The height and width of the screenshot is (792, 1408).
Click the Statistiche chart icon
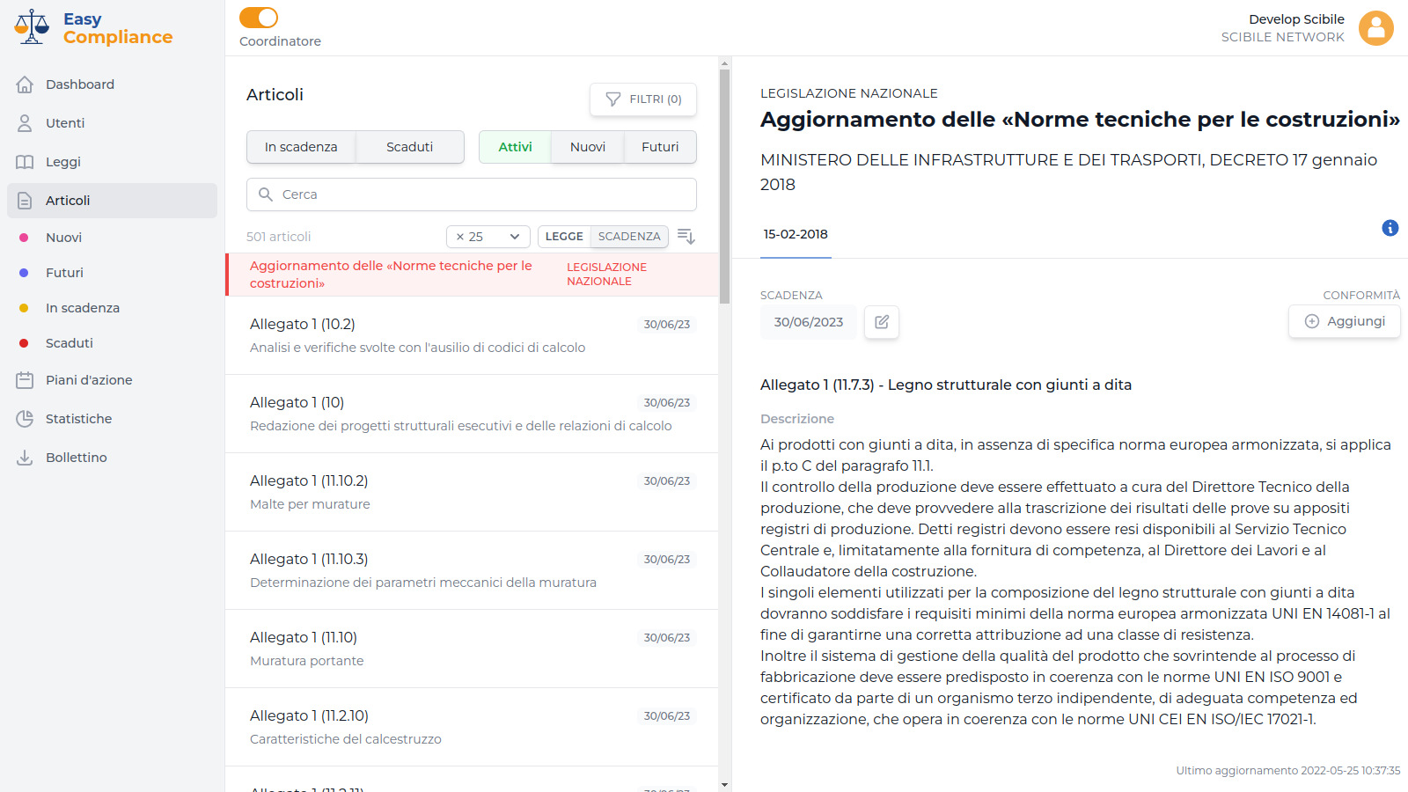pyautogui.click(x=26, y=418)
